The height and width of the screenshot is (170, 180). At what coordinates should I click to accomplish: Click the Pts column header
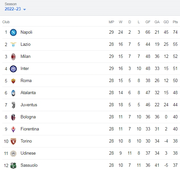pos(175,22)
